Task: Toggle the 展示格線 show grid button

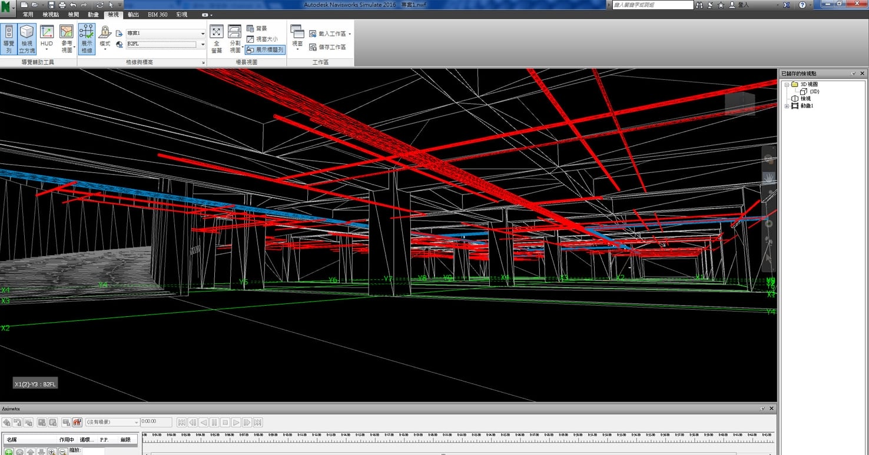Action: point(87,39)
